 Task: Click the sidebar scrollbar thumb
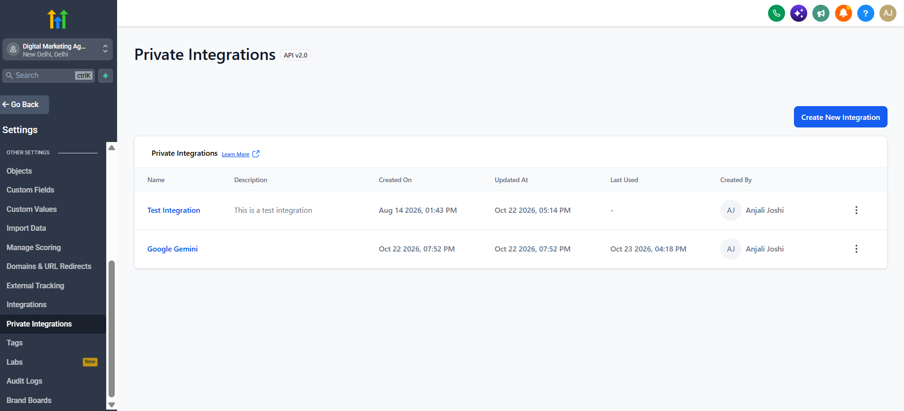[112, 329]
